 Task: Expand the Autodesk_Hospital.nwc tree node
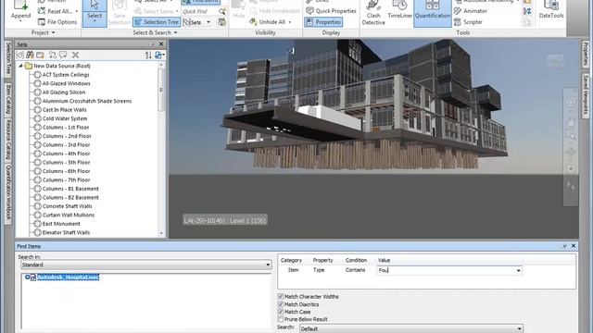tap(27, 277)
